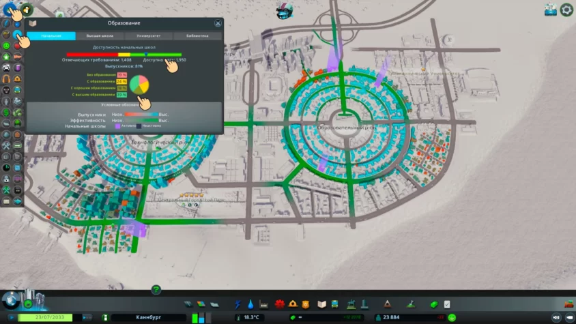Switch to the Университет tab
Screen dimensions: 576x324
(x=148, y=35)
